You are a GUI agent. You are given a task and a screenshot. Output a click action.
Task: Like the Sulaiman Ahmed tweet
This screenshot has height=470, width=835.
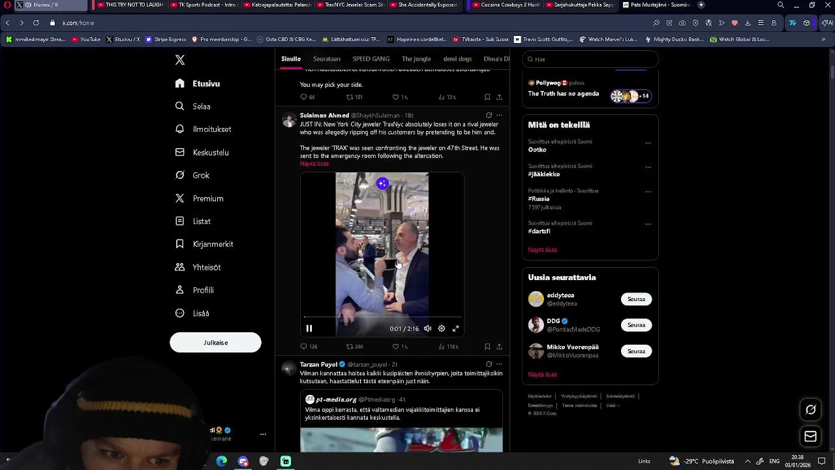click(x=399, y=347)
